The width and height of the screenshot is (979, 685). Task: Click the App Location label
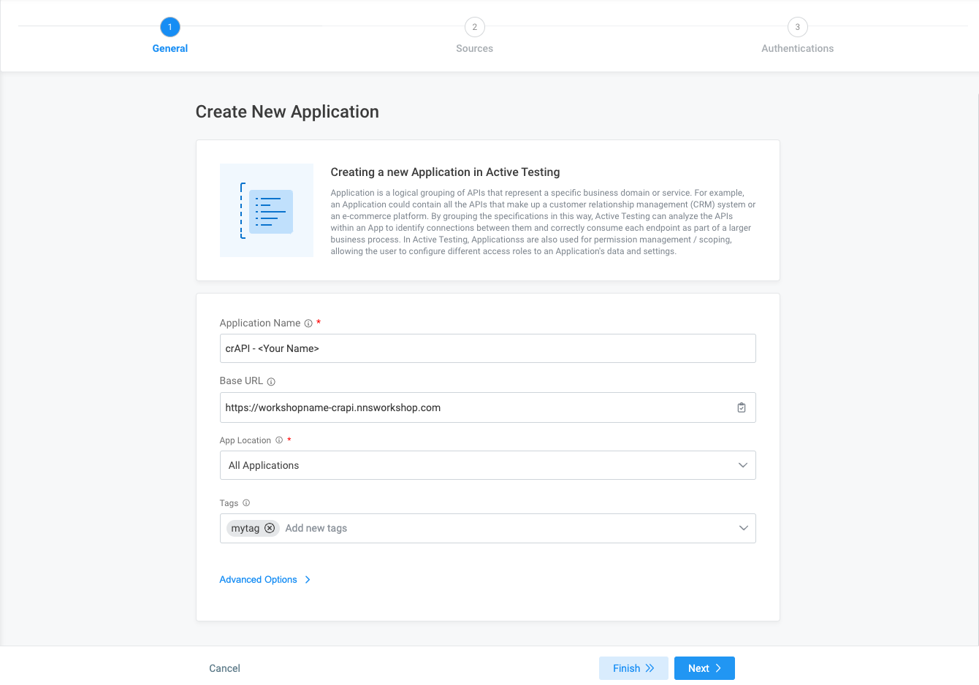pos(245,440)
